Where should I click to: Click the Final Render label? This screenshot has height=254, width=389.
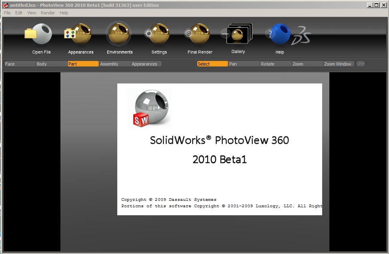pyautogui.click(x=200, y=52)
